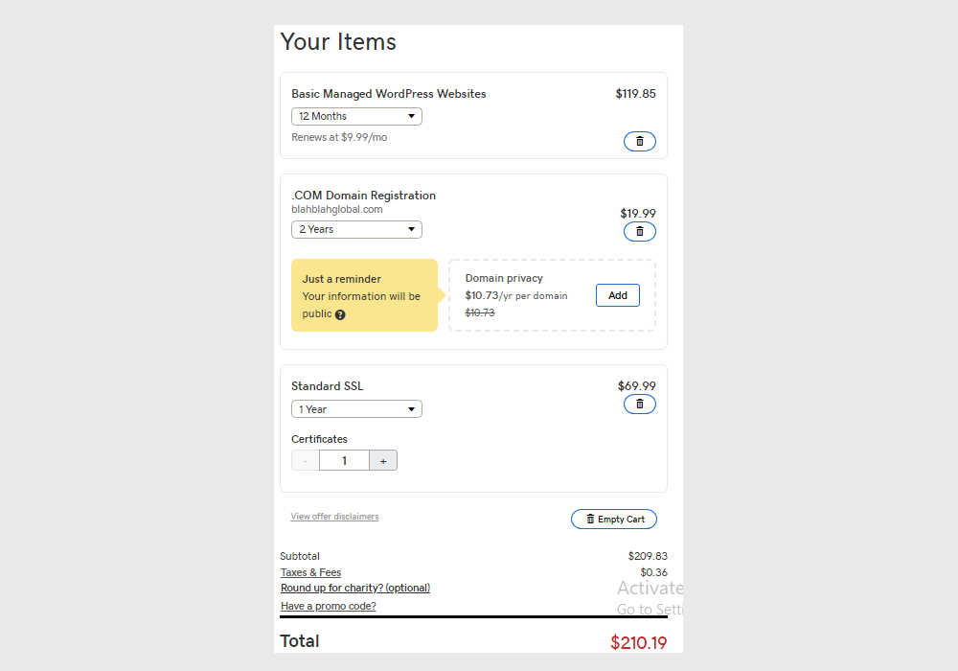Click the $19.99 domain price
Image resolution: width=958 pixels, height=671 pixels.
click(x=638, y=213)
